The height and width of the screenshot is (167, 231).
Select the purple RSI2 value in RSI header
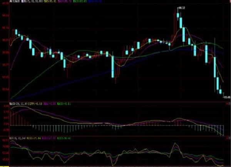pyautogui.click(x=49, y=139)
